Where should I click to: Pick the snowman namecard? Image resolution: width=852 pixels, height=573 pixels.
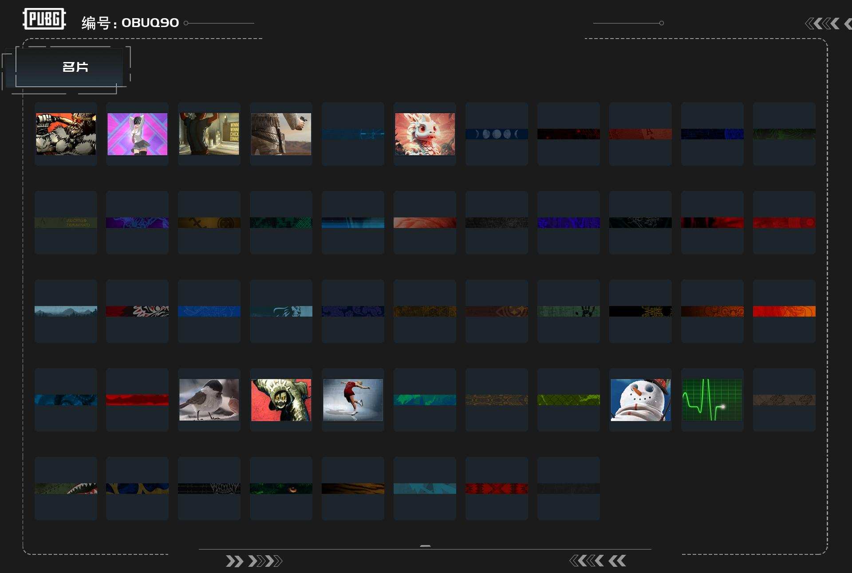[x=640, y=400]
